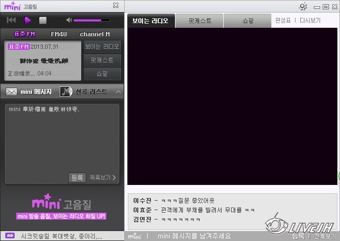Click the now playing program info box

[x=43, y=60]
